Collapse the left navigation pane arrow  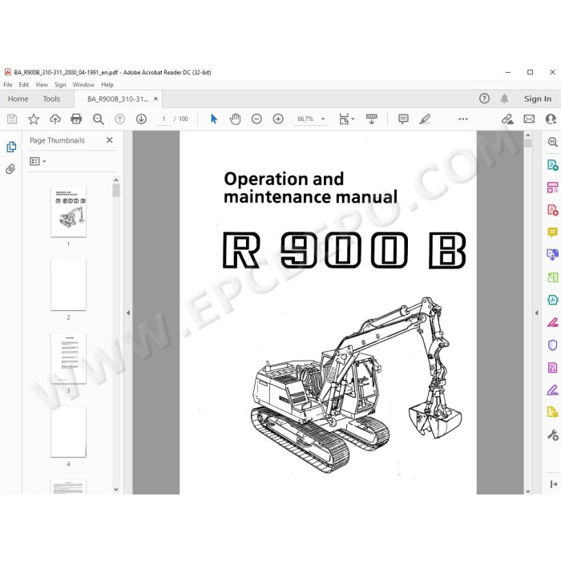coord(128,313)
